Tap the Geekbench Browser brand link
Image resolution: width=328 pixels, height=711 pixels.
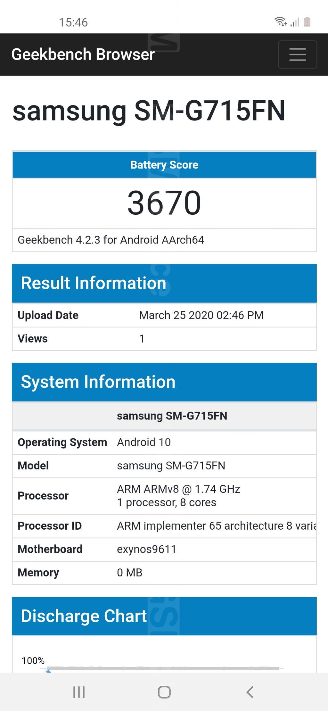pyautogui.click(x=83, y=54)
